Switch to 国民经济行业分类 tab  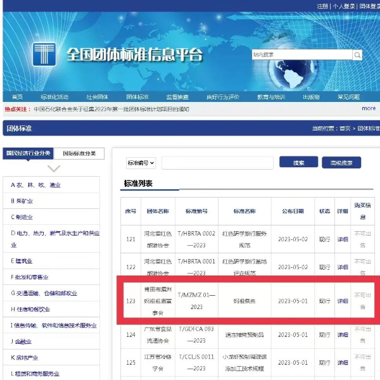tap(28, 153)
